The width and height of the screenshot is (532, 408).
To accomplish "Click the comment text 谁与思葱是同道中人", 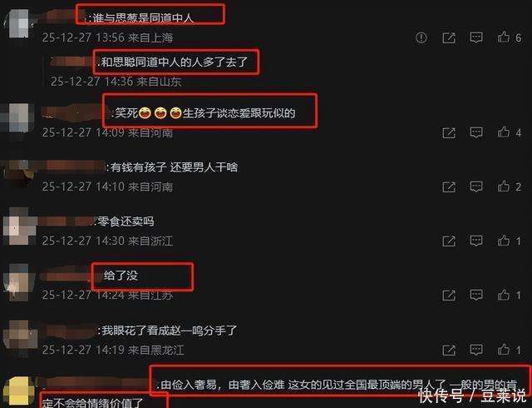I will 142,17.
